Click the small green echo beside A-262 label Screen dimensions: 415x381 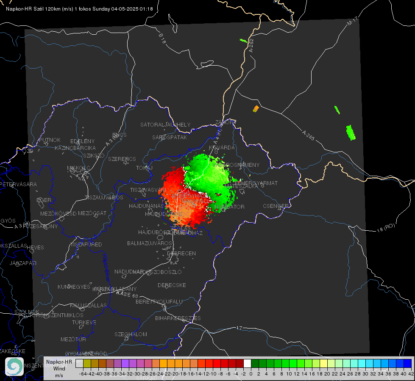243,41
